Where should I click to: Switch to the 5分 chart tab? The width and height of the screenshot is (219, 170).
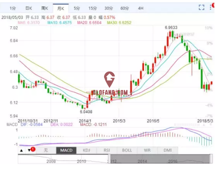pos(76,8)
